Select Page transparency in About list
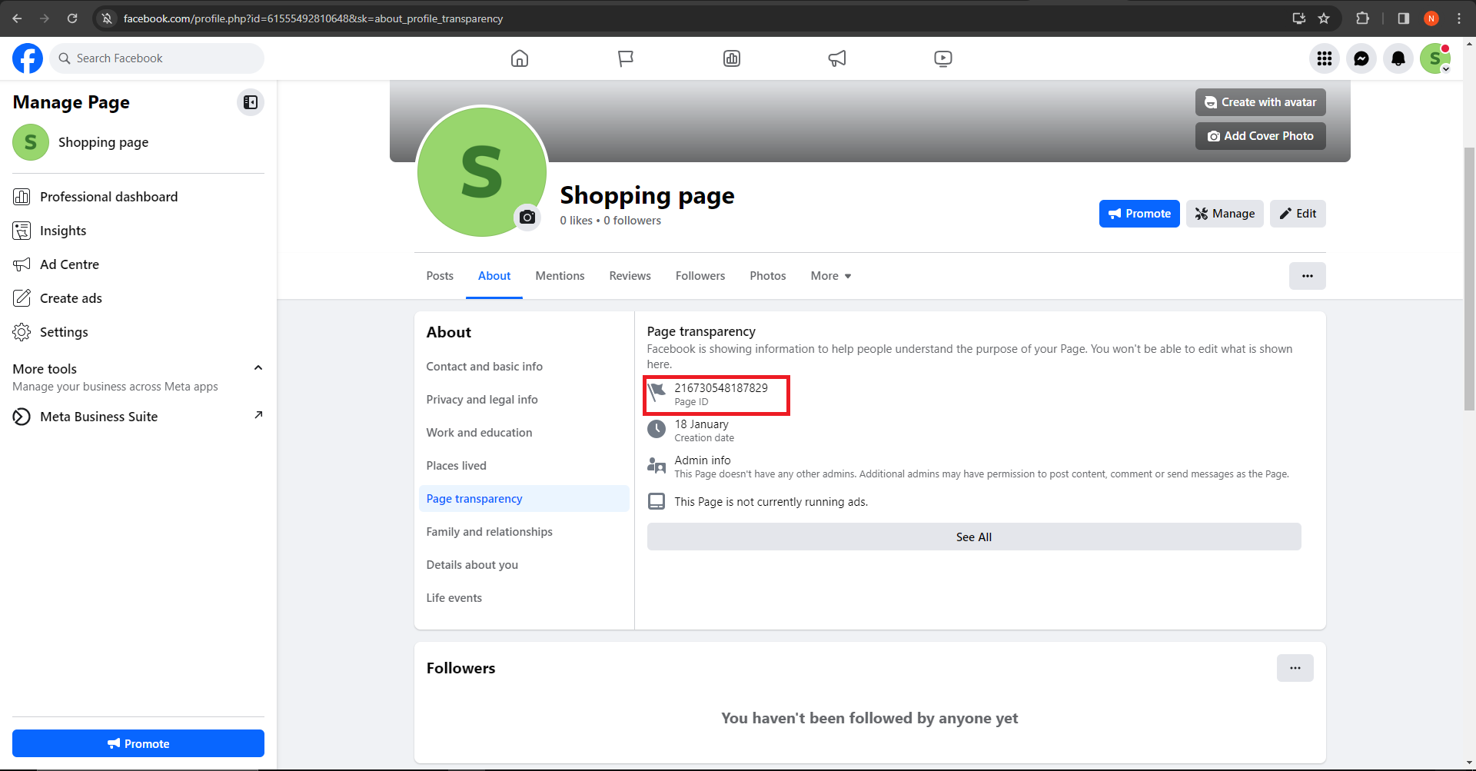The image size is (1476, 771). point(524,499)
